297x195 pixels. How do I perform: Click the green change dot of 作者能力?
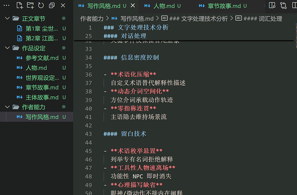[x=64, y=107]
